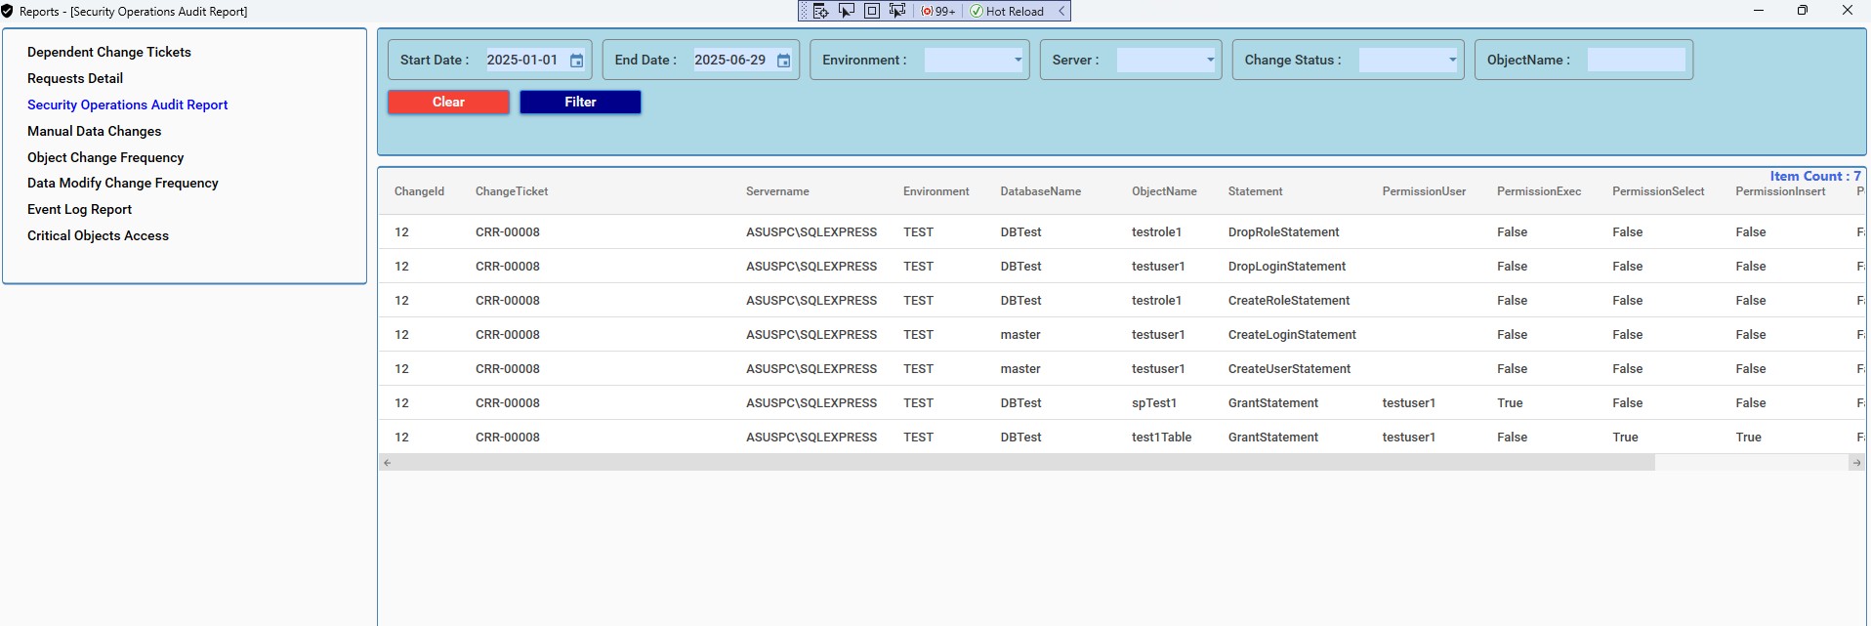This screenshot has height=626, width=1871.
Task: Click the horizontal scrollbar right arrow
Action: click(1855, 463)
